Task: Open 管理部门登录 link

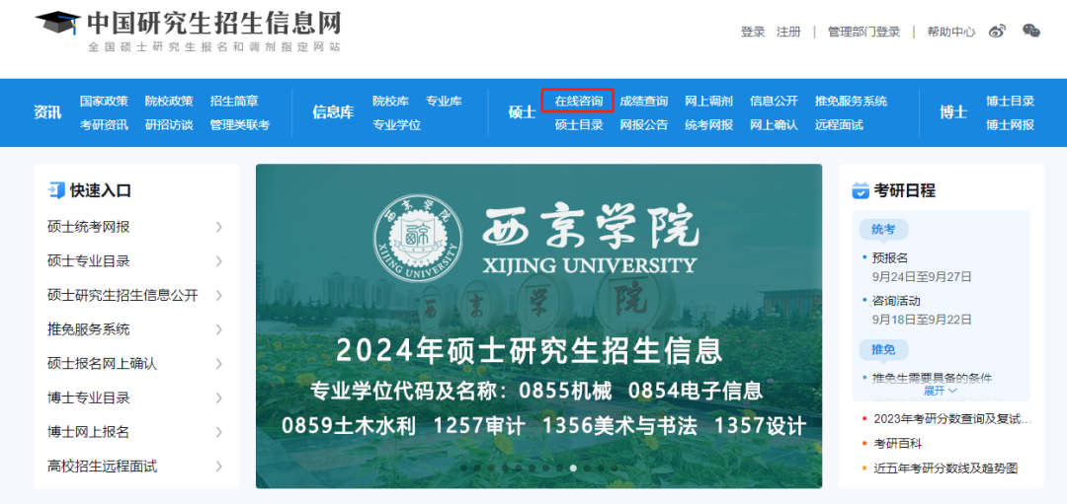Action: tap(863, 32)
